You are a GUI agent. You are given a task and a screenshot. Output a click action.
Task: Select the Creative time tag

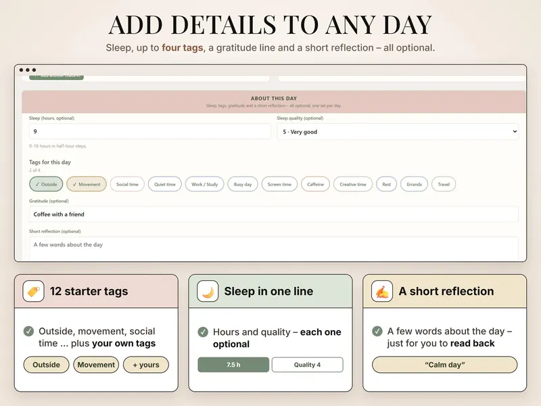click(352, 184)
